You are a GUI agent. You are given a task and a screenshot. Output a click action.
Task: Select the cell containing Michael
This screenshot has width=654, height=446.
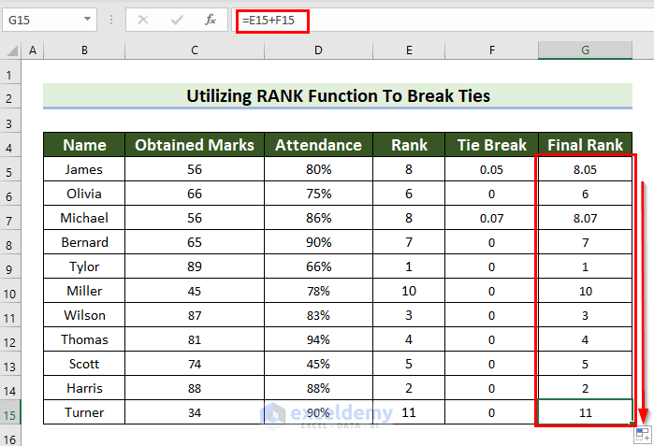coord(84,218)
